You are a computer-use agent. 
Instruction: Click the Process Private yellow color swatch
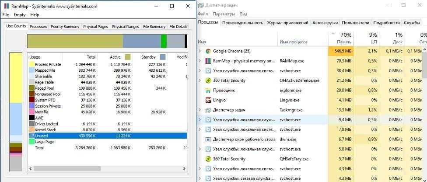pos(31,64)
